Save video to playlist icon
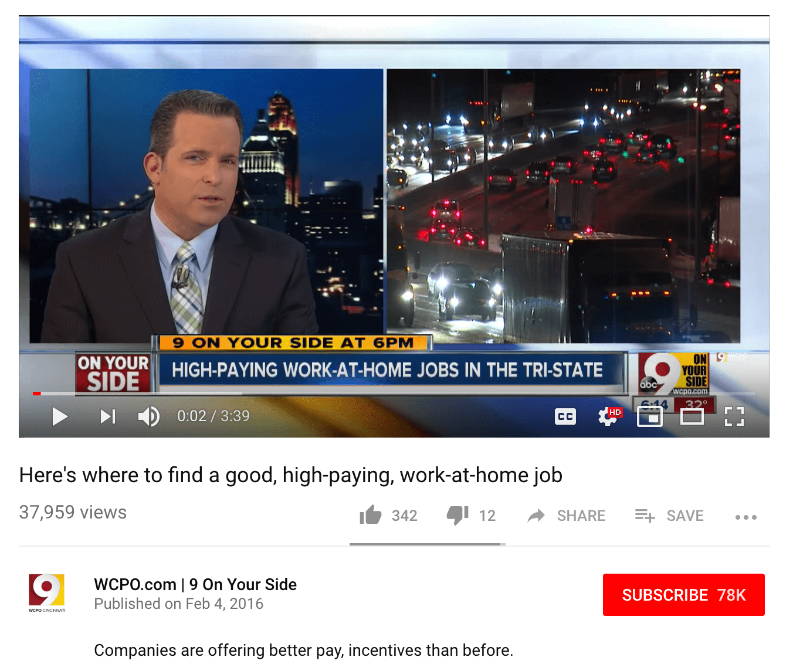Image resolution: width=793 pixels, height=664 pixels. pos(645,516)
